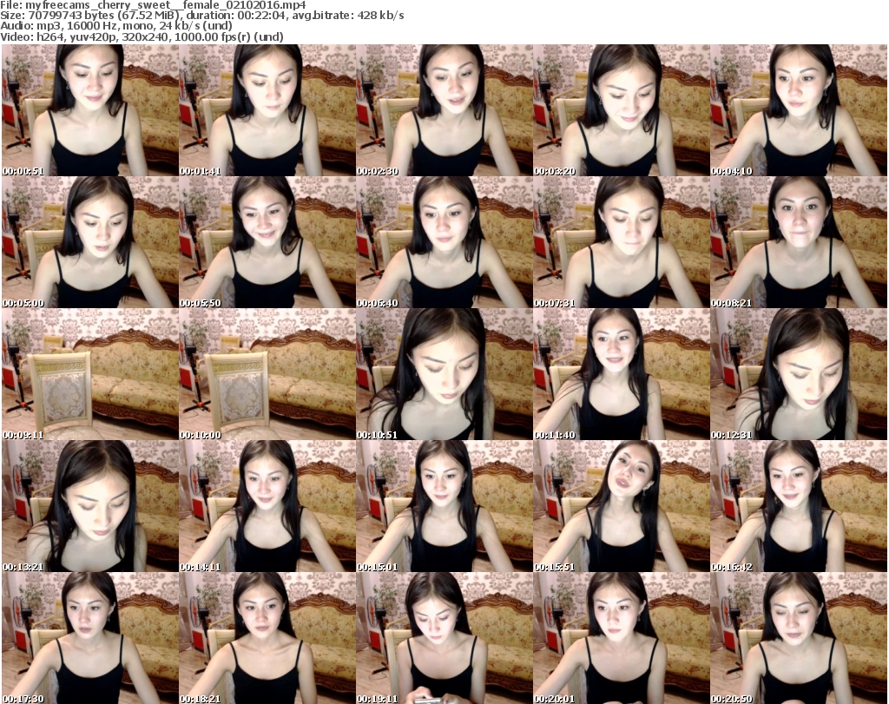Open the thumbnail marked 00:19:11
This screenshot has width=889, height=704.
(x=444, y=638)
